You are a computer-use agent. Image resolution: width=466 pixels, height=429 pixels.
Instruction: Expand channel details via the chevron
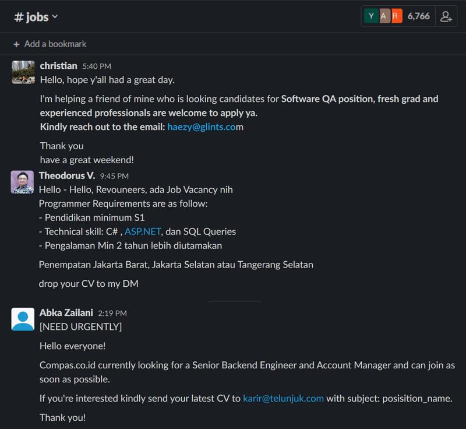(x=54, y=16)
